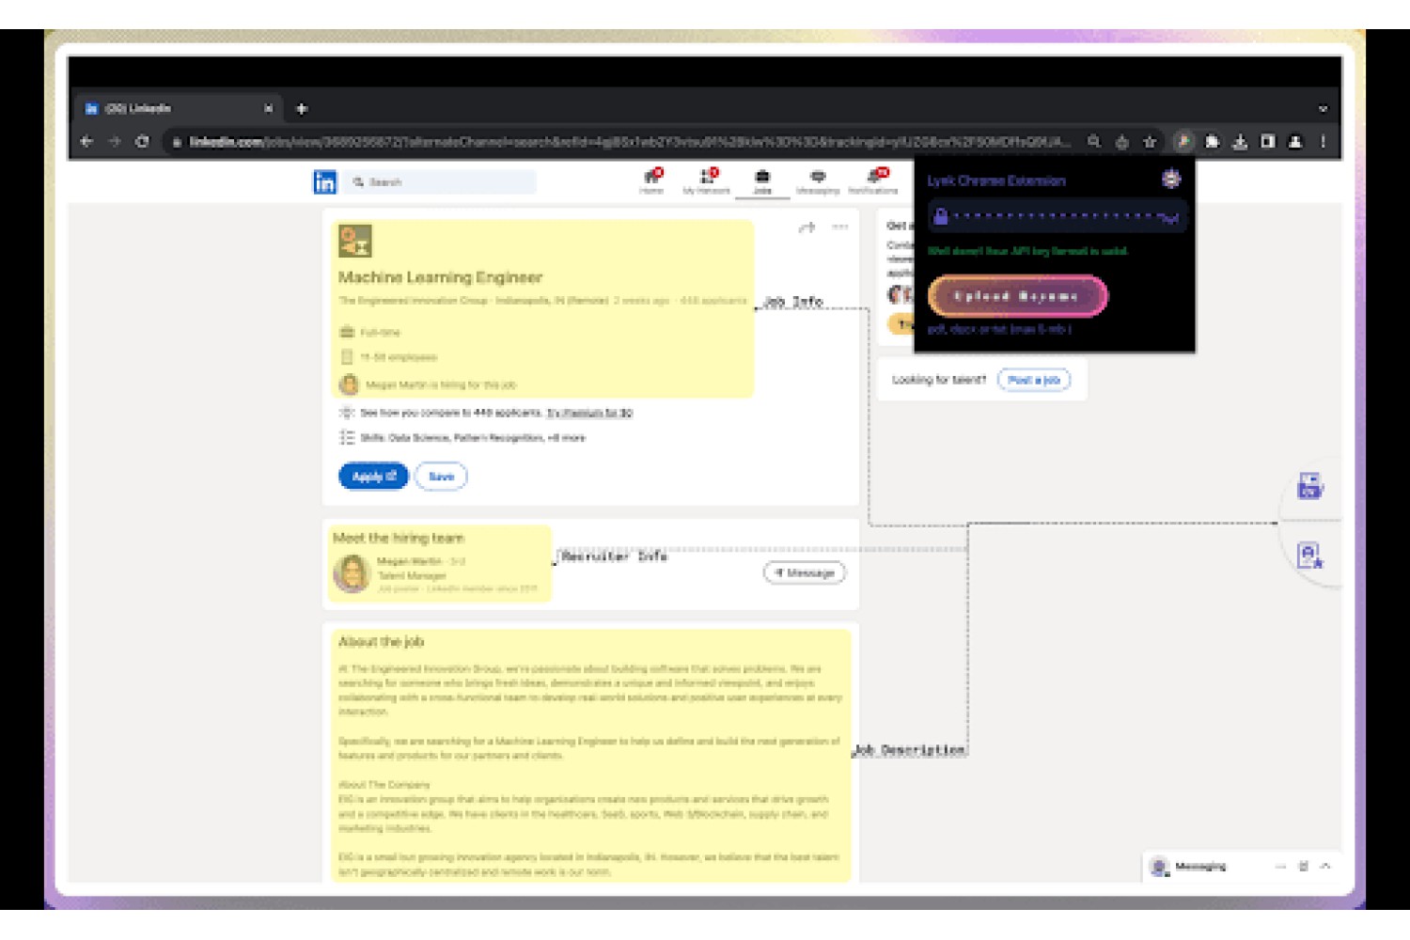The height and width of the screenshot is (940, 1410).
Task: Click the Try Premium for $0 link
Action: [589, 413]
